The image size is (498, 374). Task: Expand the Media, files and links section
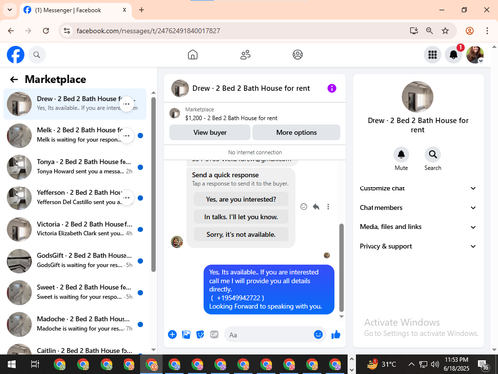tap(417, 227)
